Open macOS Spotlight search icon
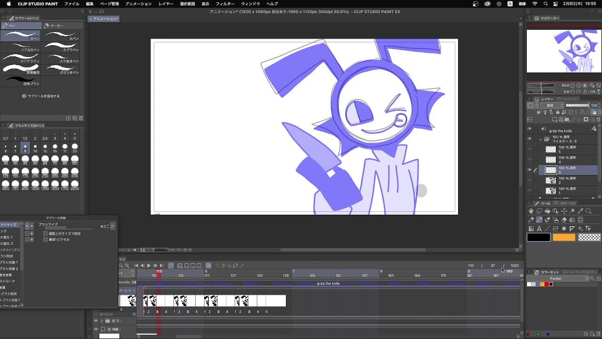This screenshot has height=339, width=602. tap(546, 4)
